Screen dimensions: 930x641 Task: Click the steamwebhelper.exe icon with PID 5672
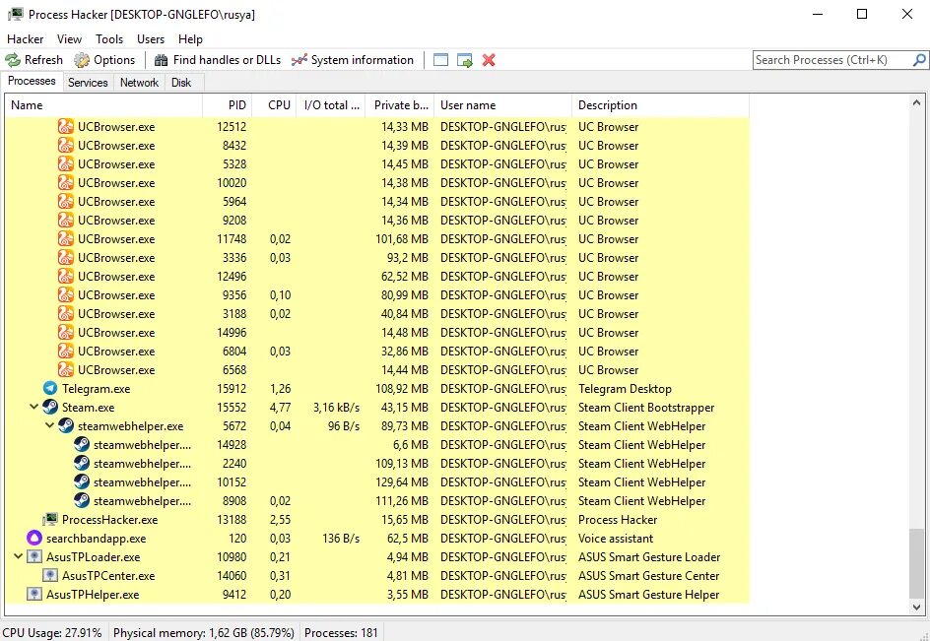coord(66,425)
